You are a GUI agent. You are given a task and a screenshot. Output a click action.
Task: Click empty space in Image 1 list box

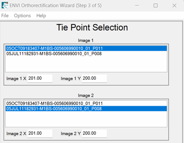[86, 64]
